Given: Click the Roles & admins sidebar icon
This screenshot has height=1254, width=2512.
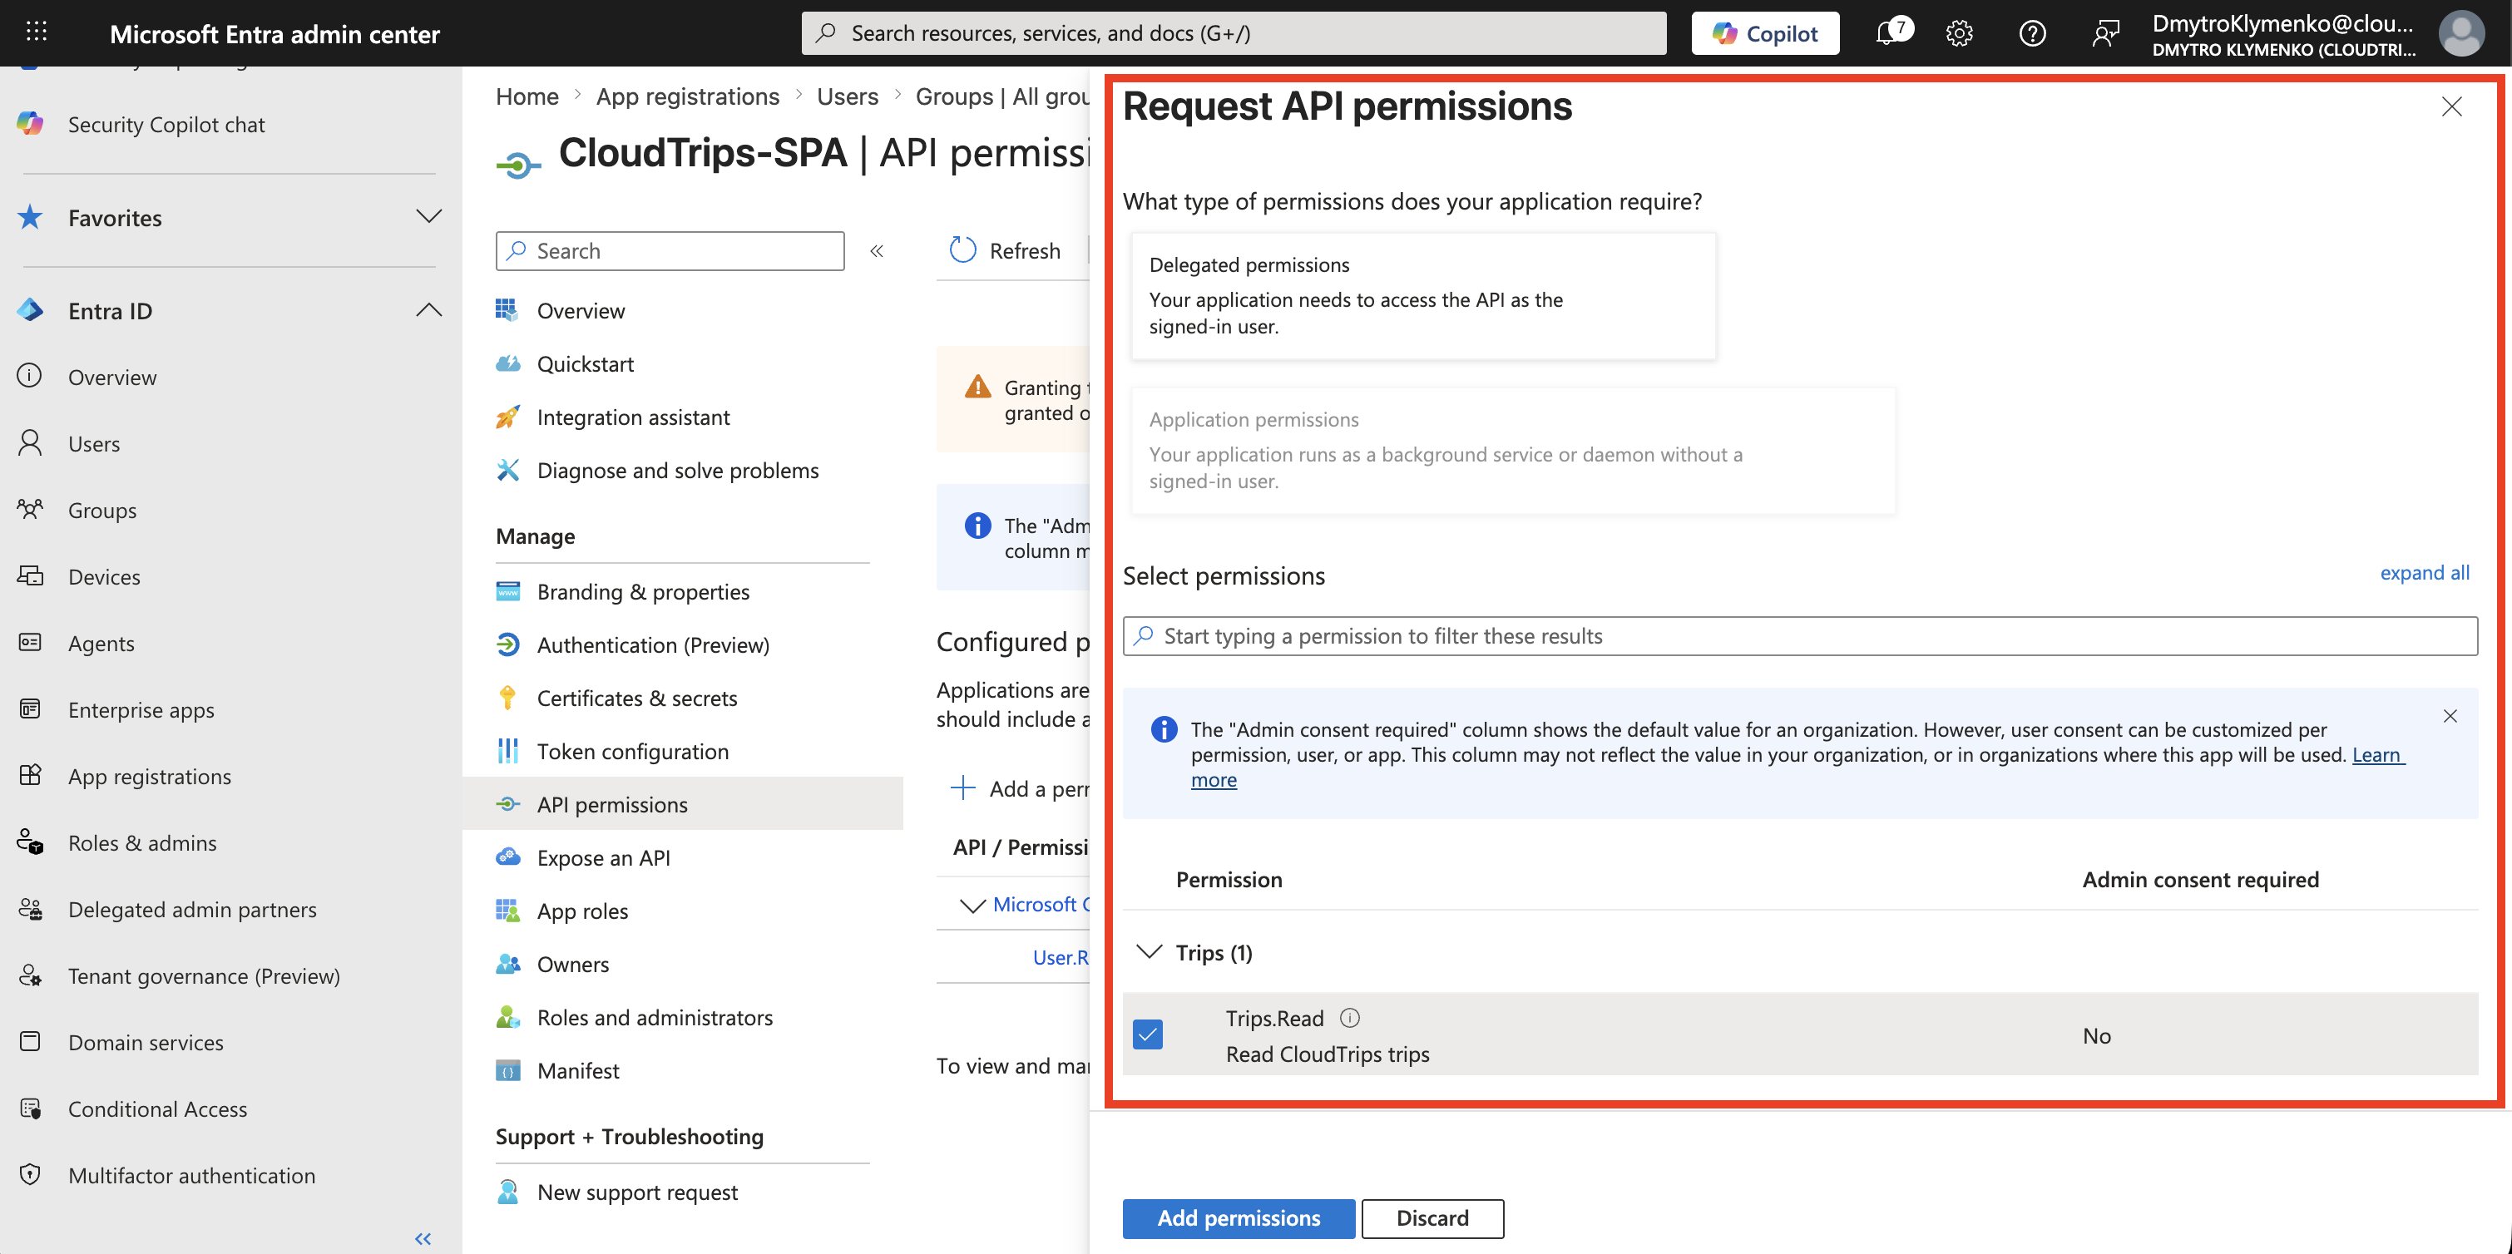Looking at the screenshot, I should pos(30,842).
